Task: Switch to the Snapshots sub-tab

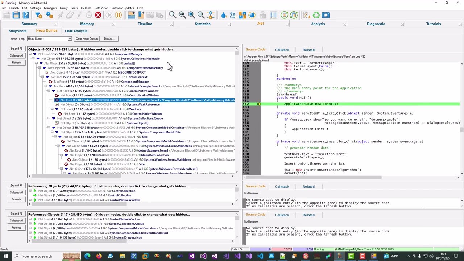Action: (x=18, y=31)
